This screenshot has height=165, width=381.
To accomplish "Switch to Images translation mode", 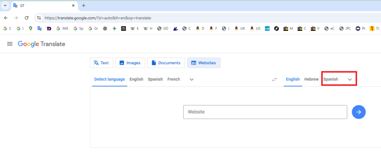I will click(130, 63).
